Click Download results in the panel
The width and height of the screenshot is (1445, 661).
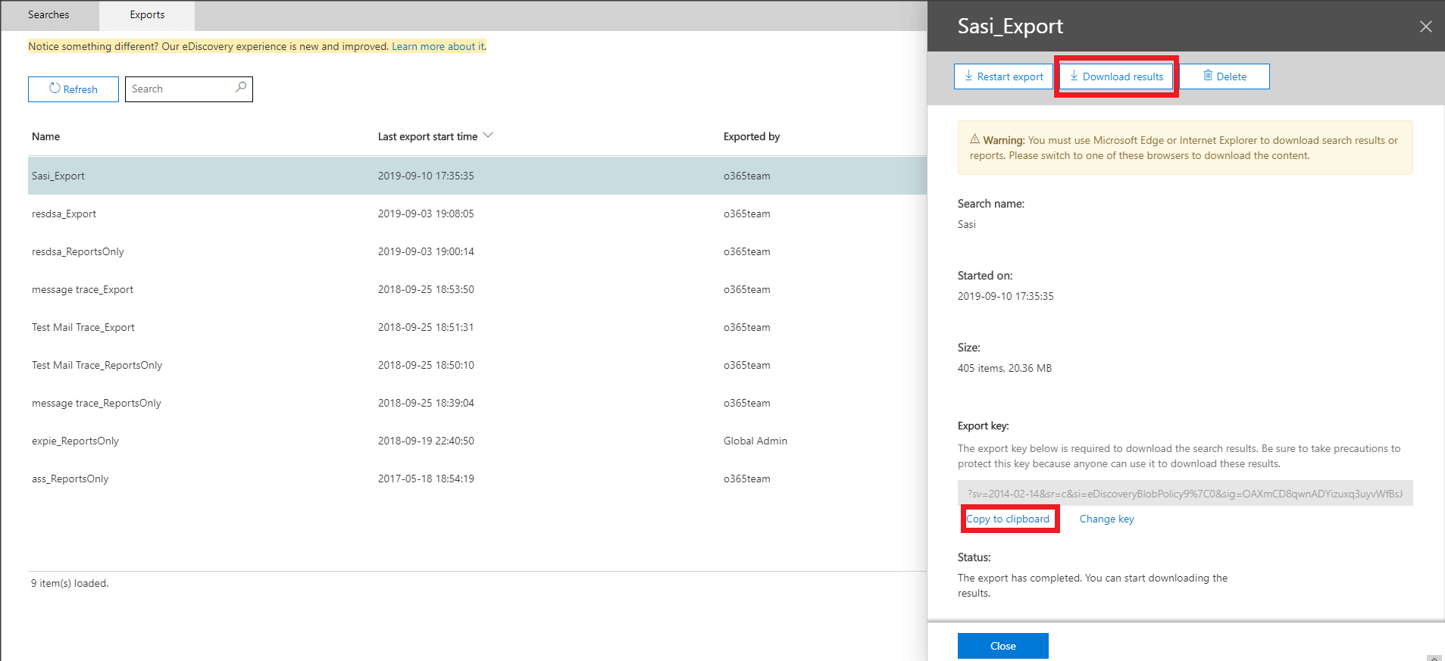(x=1116, y=76)
